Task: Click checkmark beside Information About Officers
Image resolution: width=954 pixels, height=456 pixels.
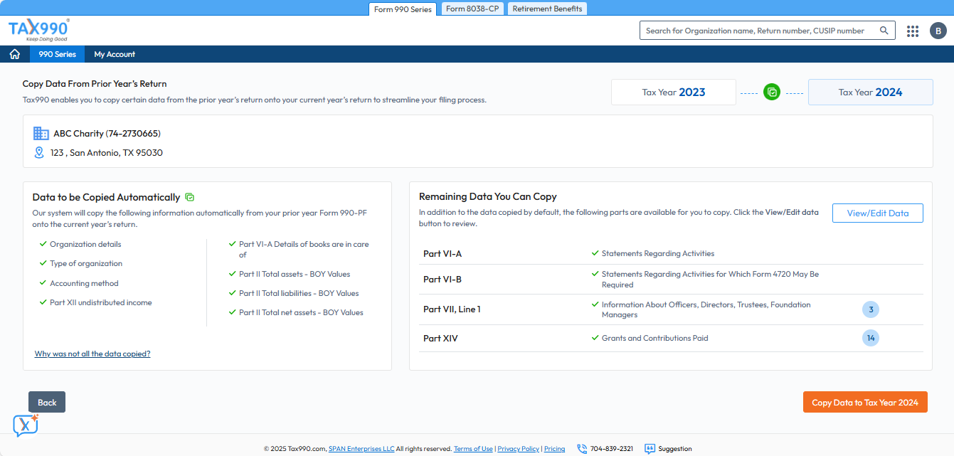Action: [595, 304]
